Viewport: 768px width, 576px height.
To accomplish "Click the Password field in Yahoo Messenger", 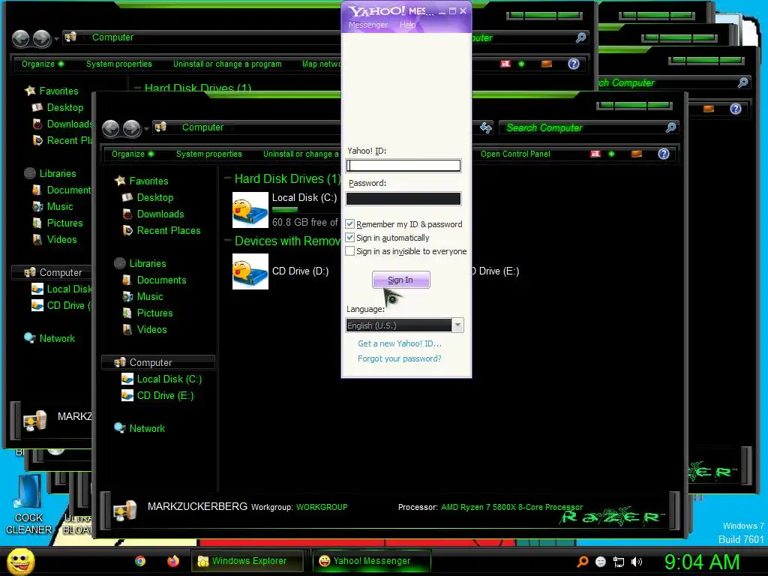I will point(403,198).
